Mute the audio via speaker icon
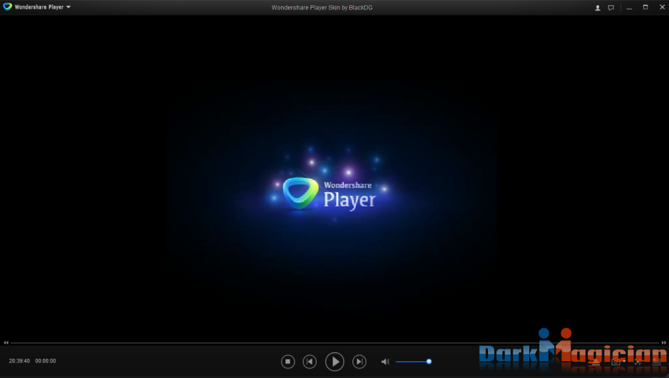Viewport: 669px width, 378px height. coord(385,362)
